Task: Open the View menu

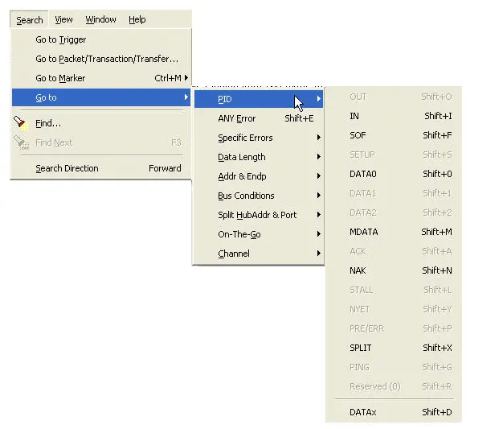Action: pyautogui.click(x=63, y=20)
